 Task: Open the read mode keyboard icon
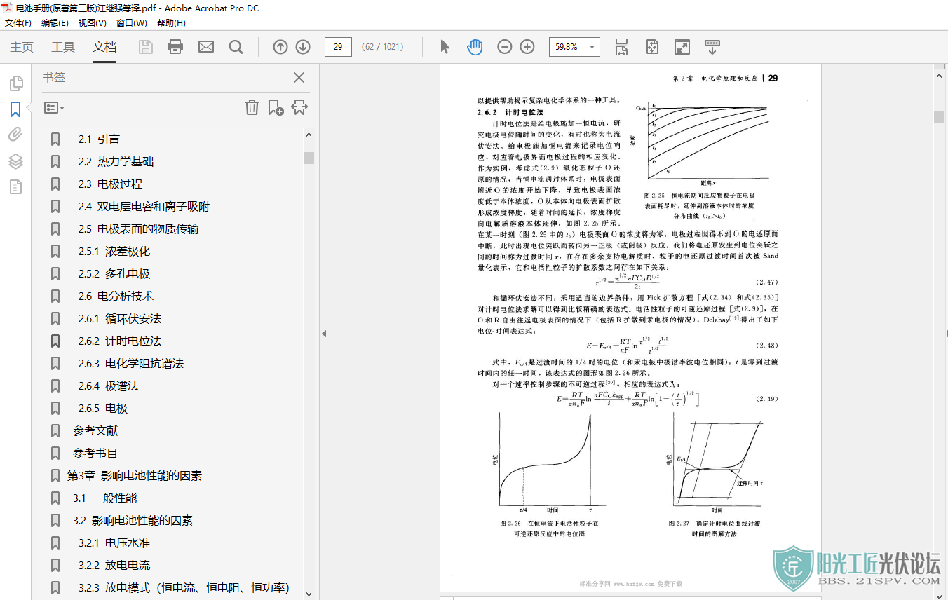tap(712, 47)
